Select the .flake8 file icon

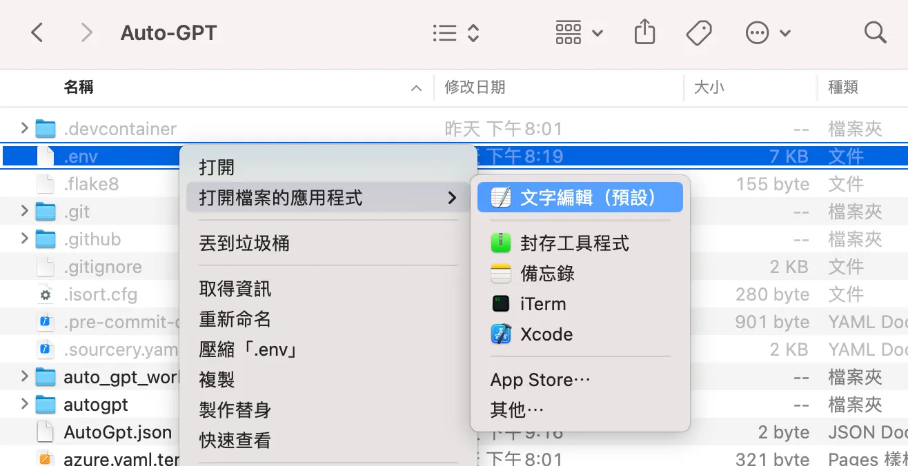[46, 184]
